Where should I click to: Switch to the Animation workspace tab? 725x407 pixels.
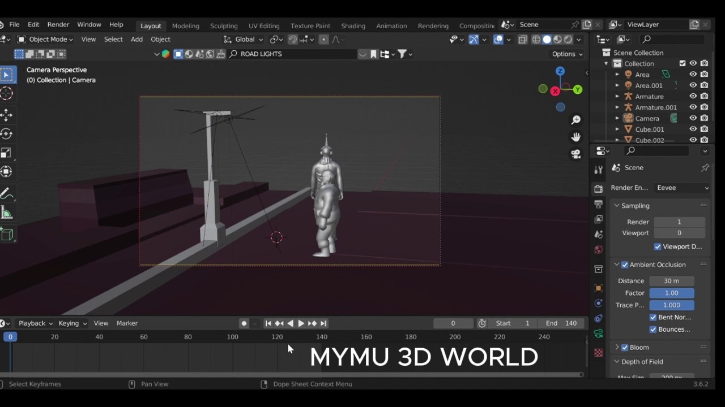[391, 26]
